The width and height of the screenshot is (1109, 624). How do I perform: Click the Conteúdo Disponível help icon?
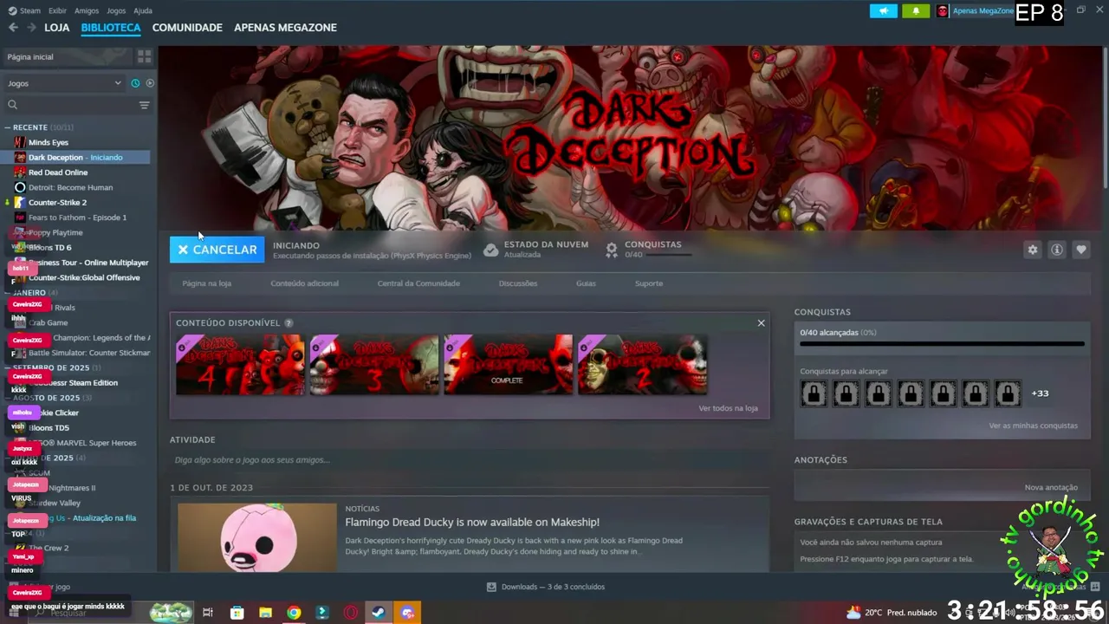coord(289,323)
